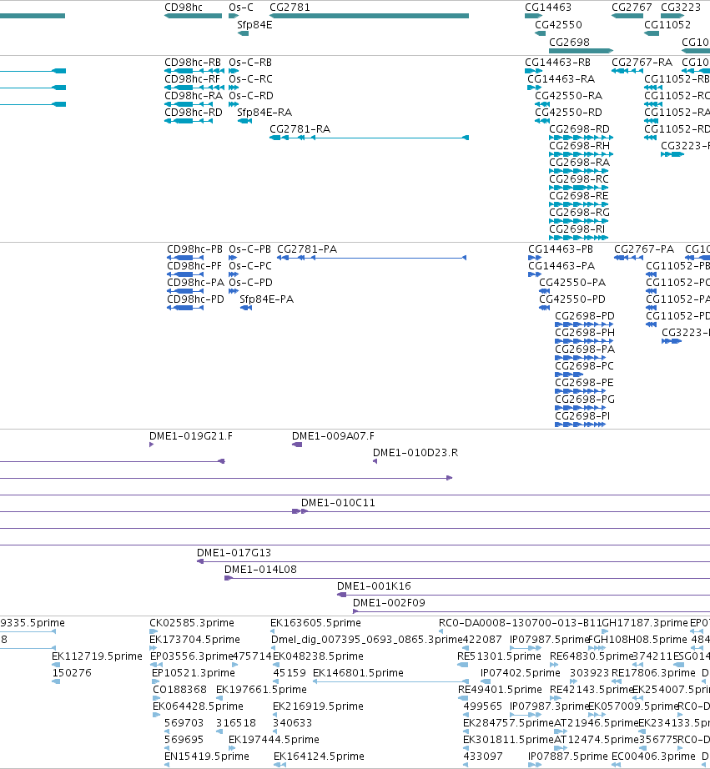Select the CG2767 gene label
Image resolution: width=710 pixels, height=769 pixels.
(x=632, y=8)
